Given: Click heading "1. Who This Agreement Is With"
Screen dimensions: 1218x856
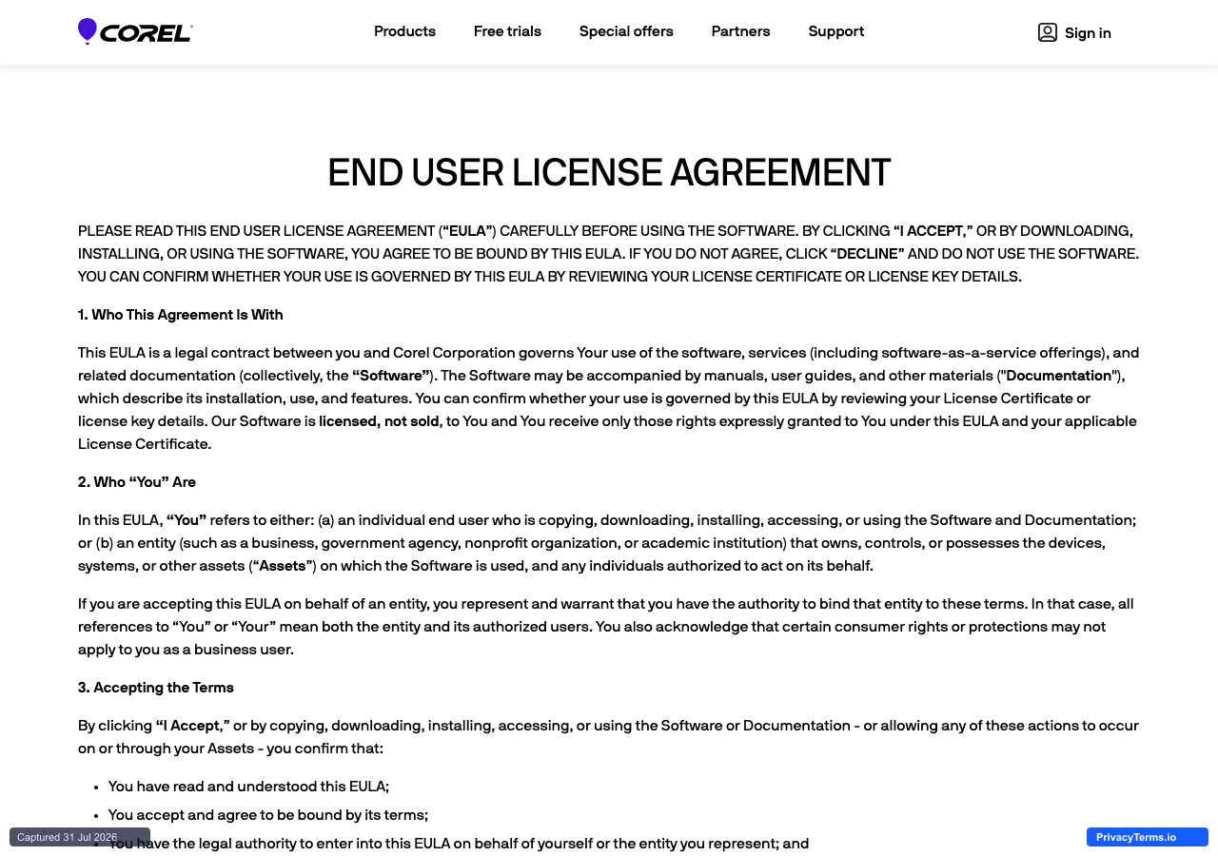Looking at the screenshot, I should pos(181,315).
